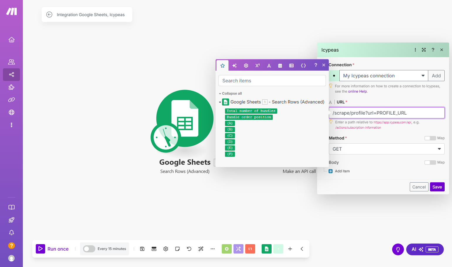
Task: Open the Scenarios share icon in sidebar
Action: [11, 74]
